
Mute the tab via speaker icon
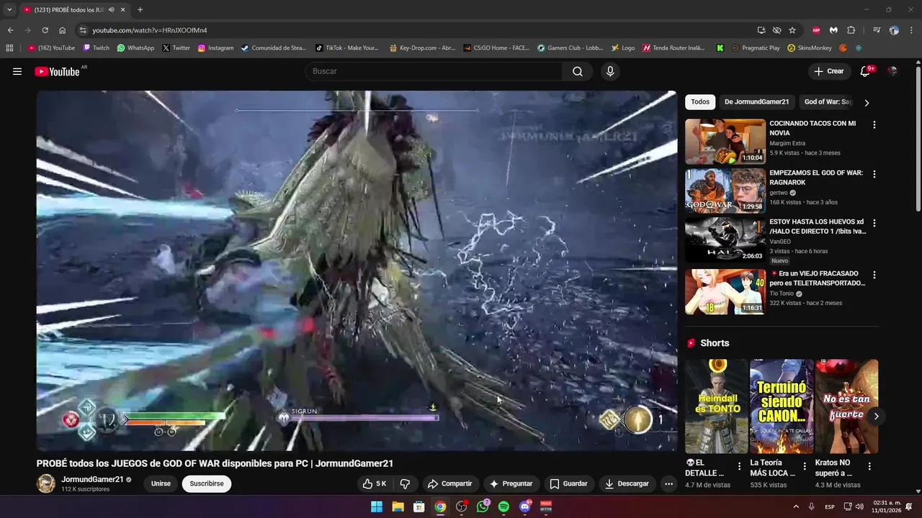pyautogui.click(x=111, y=10)
